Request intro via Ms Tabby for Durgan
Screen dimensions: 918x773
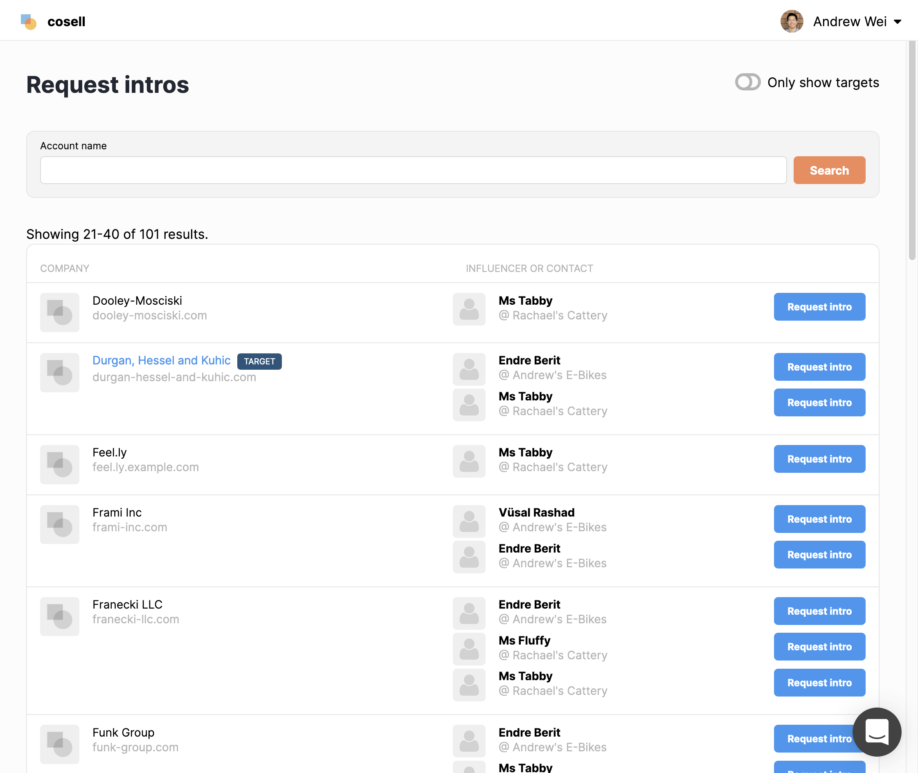pyautogui.click(x=819, y=402)
